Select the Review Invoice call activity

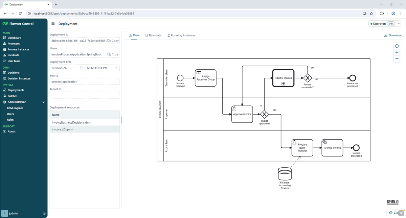point(283,78)
